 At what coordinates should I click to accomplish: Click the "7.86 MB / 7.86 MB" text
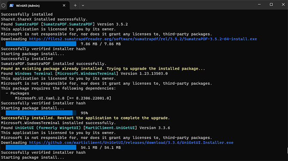pos(101,44)
